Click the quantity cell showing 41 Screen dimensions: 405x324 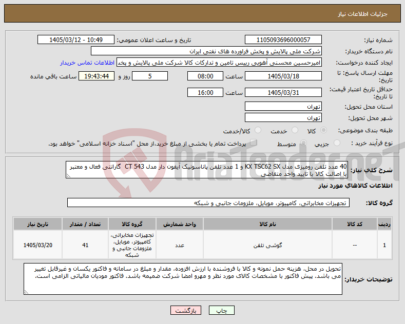85,245
